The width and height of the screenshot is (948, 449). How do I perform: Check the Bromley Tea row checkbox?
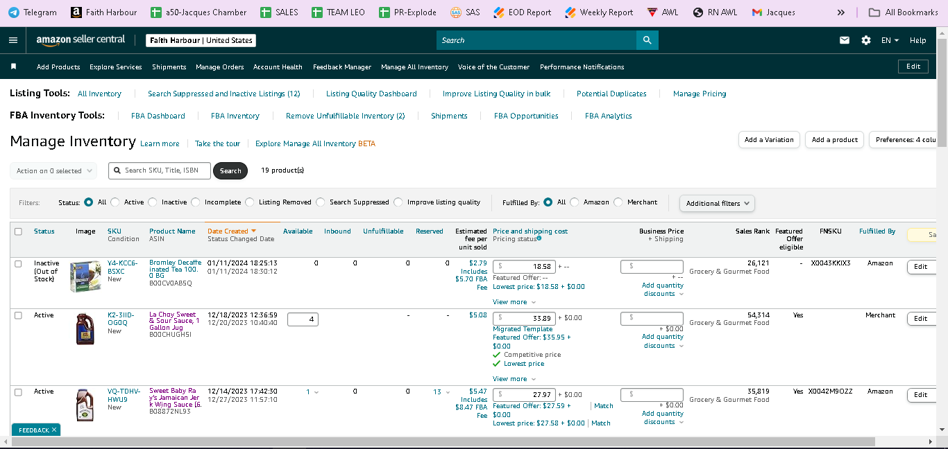tap(19, 264)
